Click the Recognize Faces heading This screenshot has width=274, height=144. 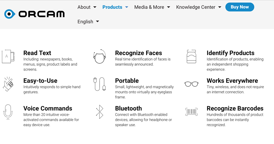pyautogui.click(x=139, y=53)
